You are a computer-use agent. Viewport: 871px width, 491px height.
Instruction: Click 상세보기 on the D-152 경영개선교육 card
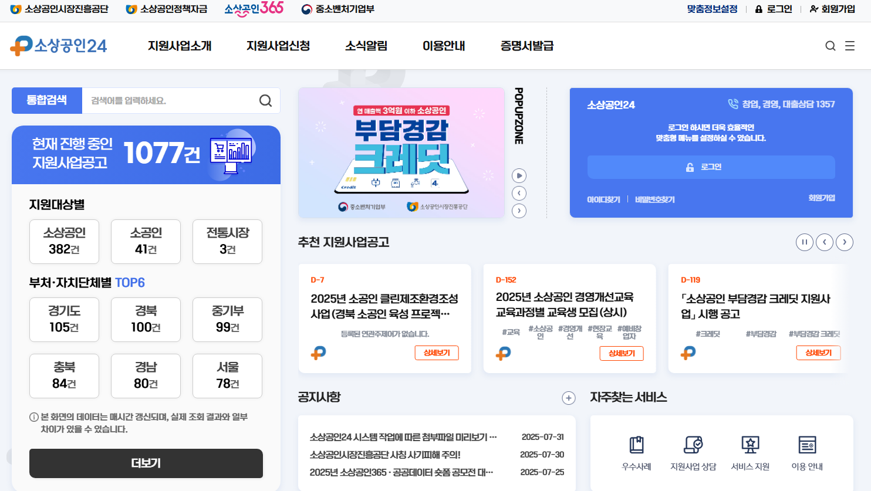622,353
